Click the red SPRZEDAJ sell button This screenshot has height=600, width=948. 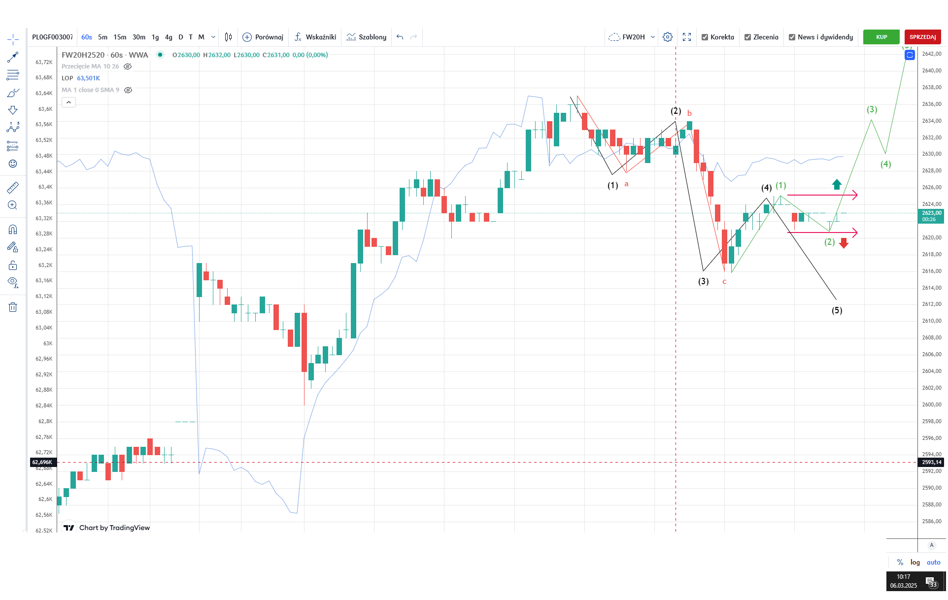[x=923, y=37]
